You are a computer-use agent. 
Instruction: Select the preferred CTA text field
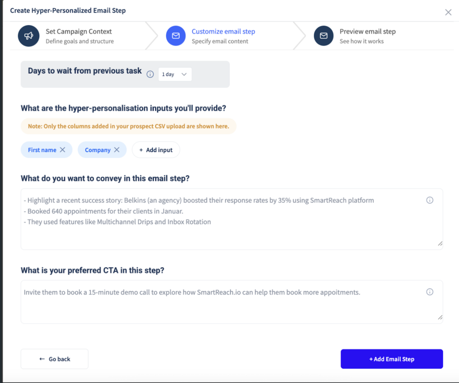[x=224, y=300]
